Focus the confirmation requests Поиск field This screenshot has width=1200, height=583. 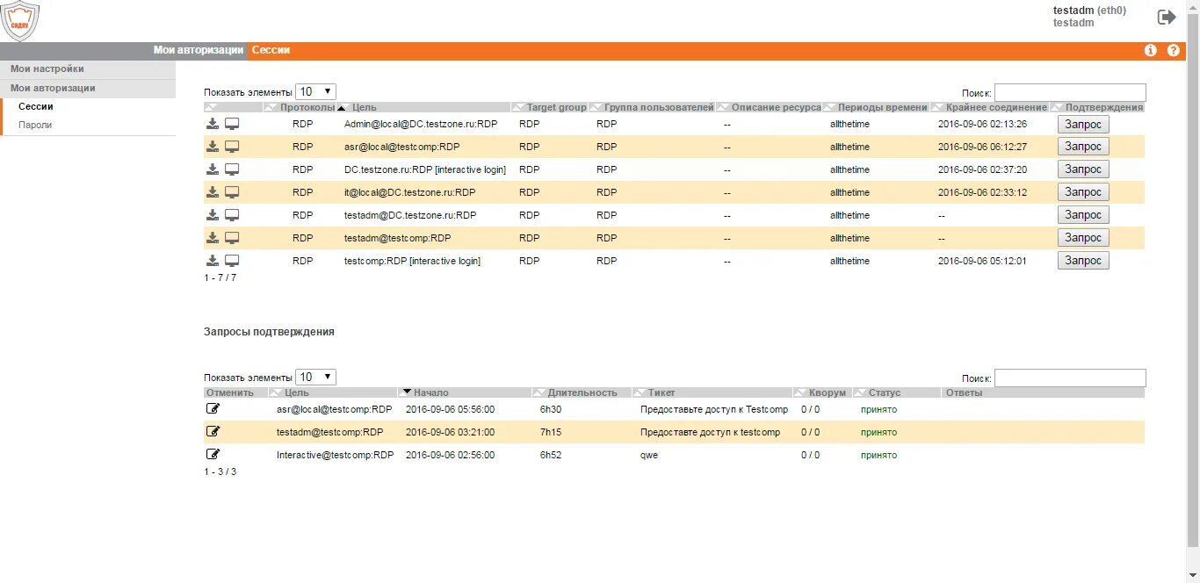[1070, 378]
